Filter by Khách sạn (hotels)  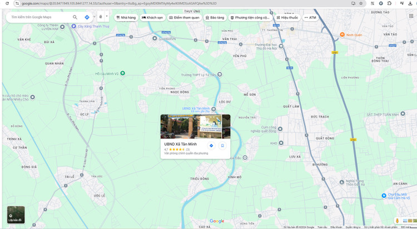pyautogui.click(x=153, y=18)
